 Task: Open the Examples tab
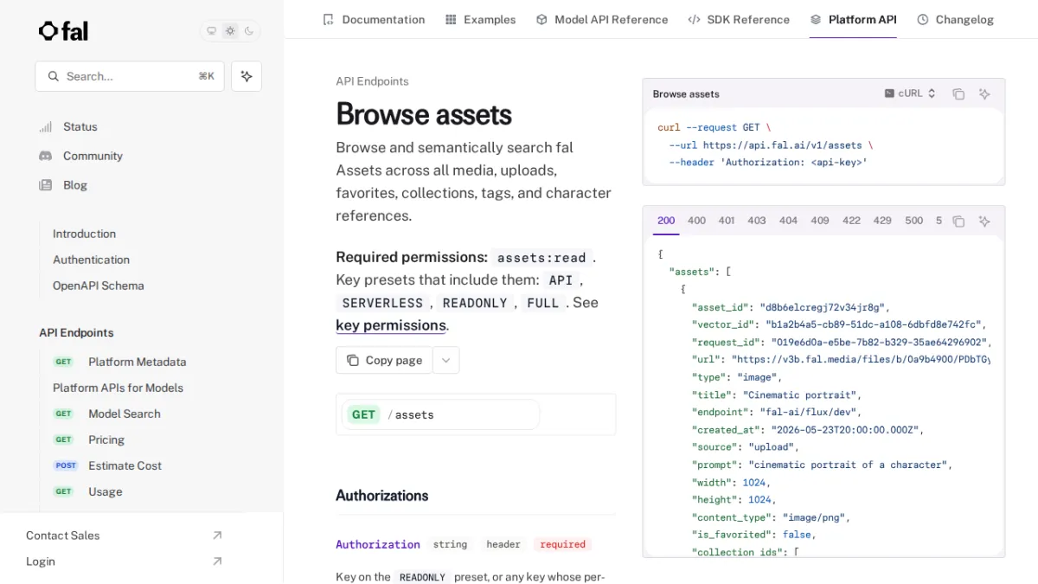(480, 19)
